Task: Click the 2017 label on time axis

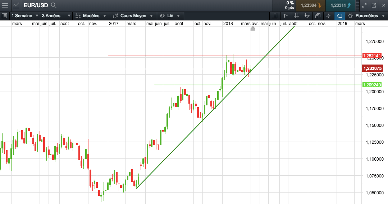Action: point(114,24)
